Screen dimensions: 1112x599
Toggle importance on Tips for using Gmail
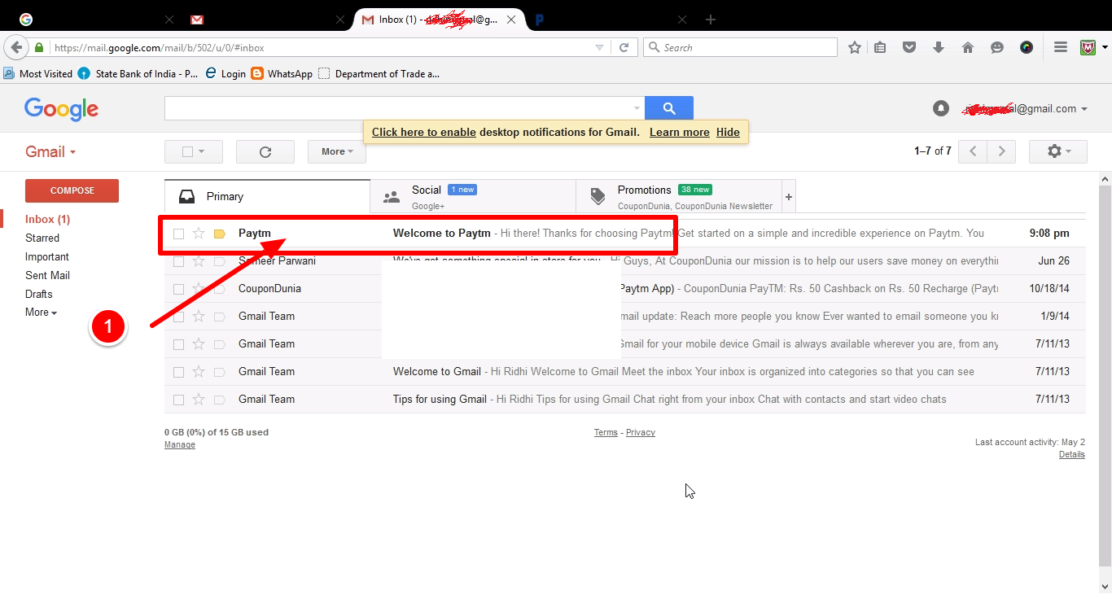219,400
